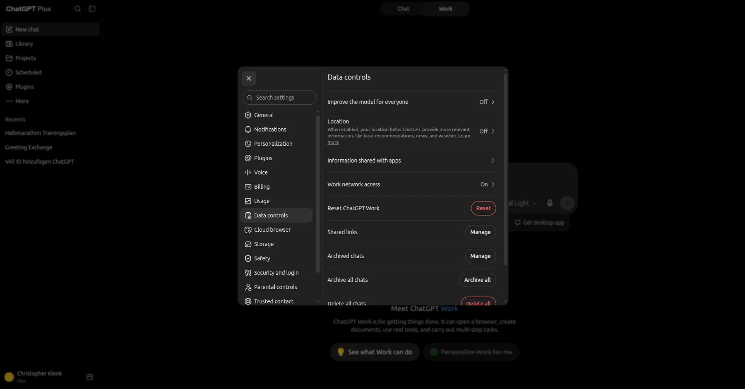Open Scheduled clock icon in sidebar
This screenshot has width=745, height=389.
click(x=9, y=72)
